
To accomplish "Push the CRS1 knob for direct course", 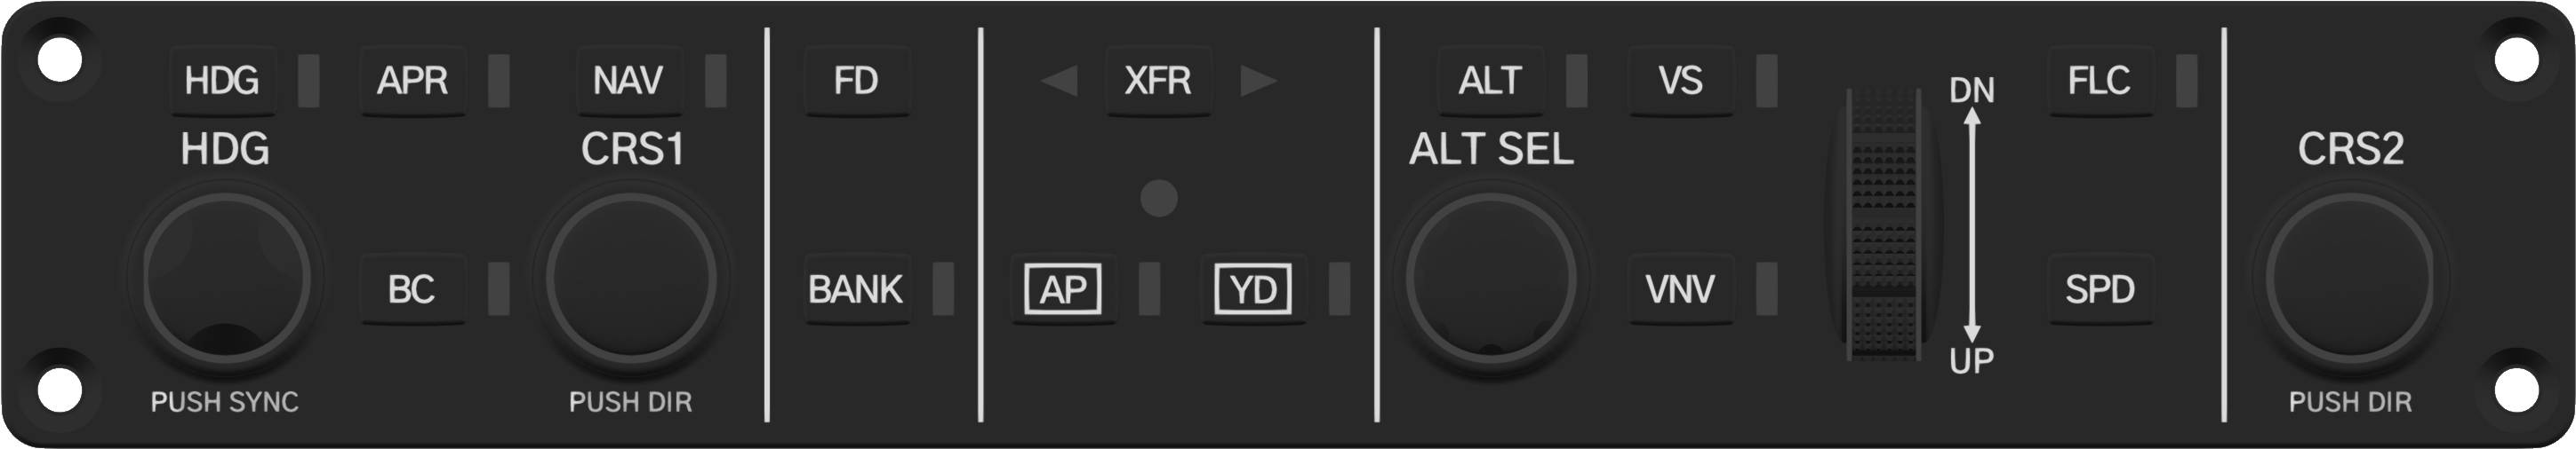I will (631, 279).
